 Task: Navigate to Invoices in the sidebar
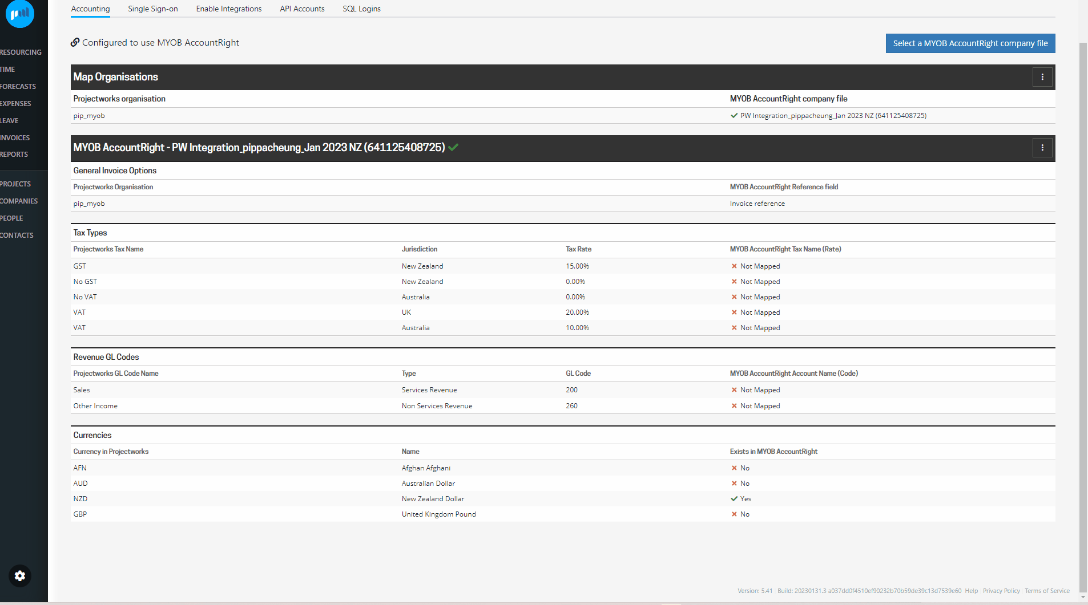(x=15, y=137)
